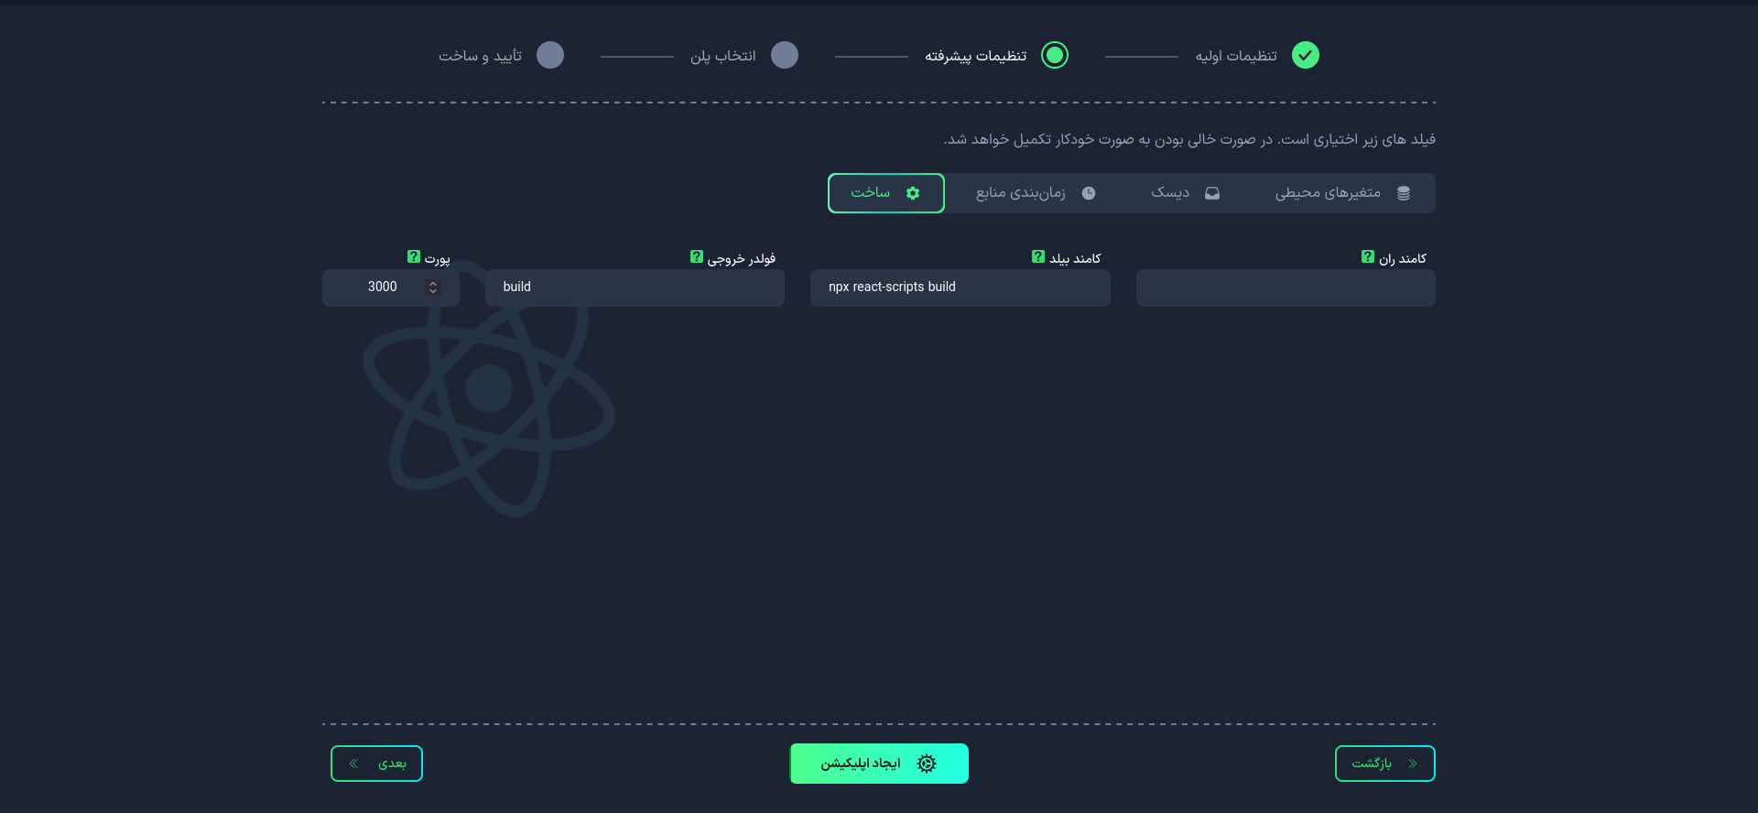Switch to زمان‌بندی منابع tab
This screenshot has height=813, width=1758.
[1036, 193]
